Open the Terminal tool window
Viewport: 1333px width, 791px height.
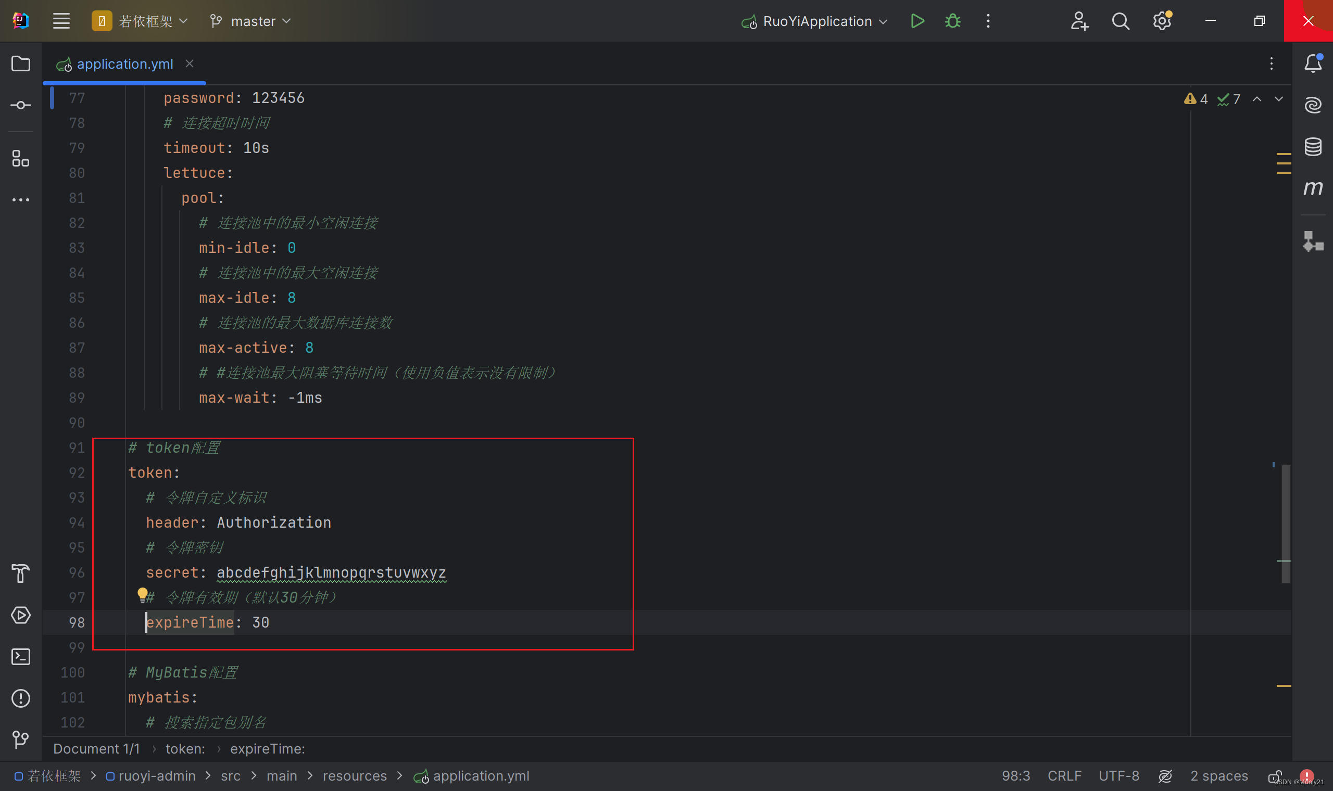pos(20,657)
